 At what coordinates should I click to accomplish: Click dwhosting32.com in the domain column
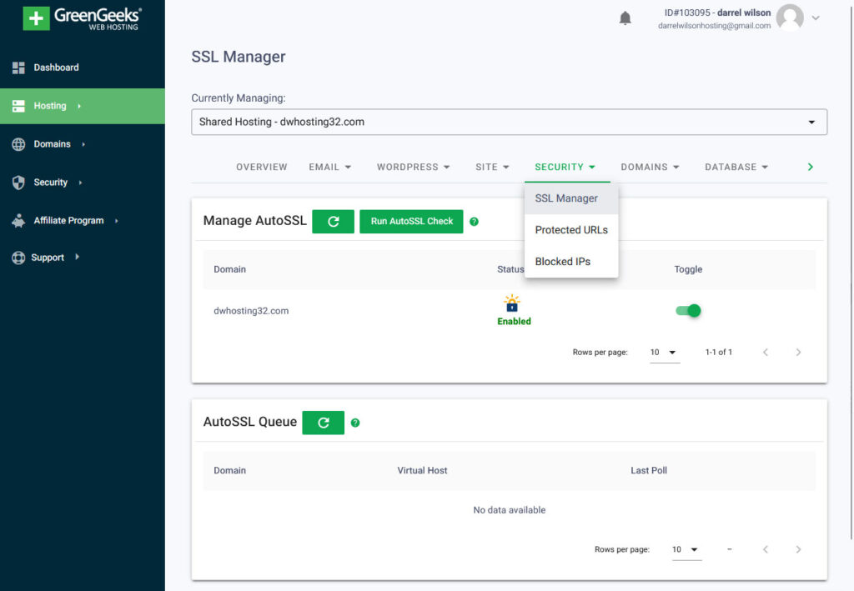[251, 311]
